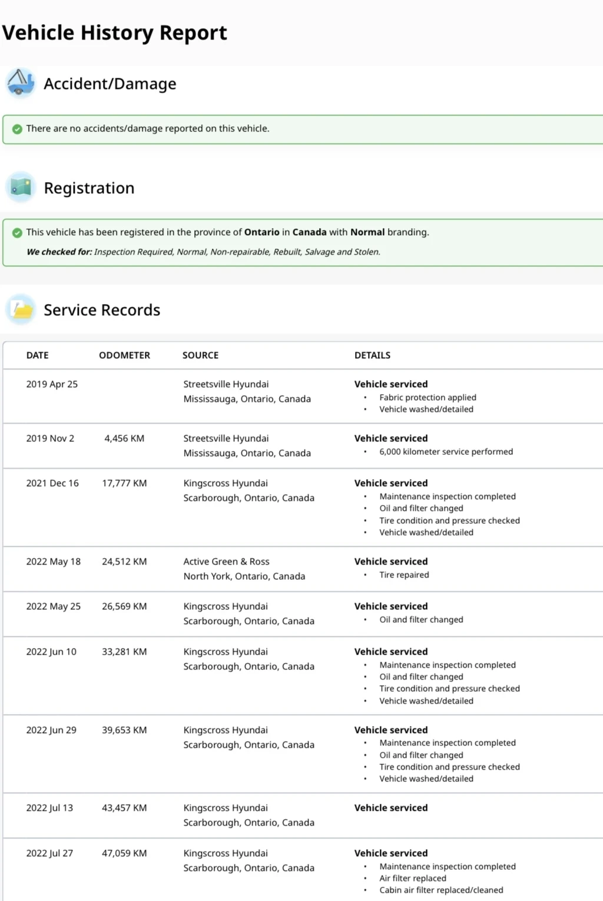Select the Registration section heading

coord(89,188)
